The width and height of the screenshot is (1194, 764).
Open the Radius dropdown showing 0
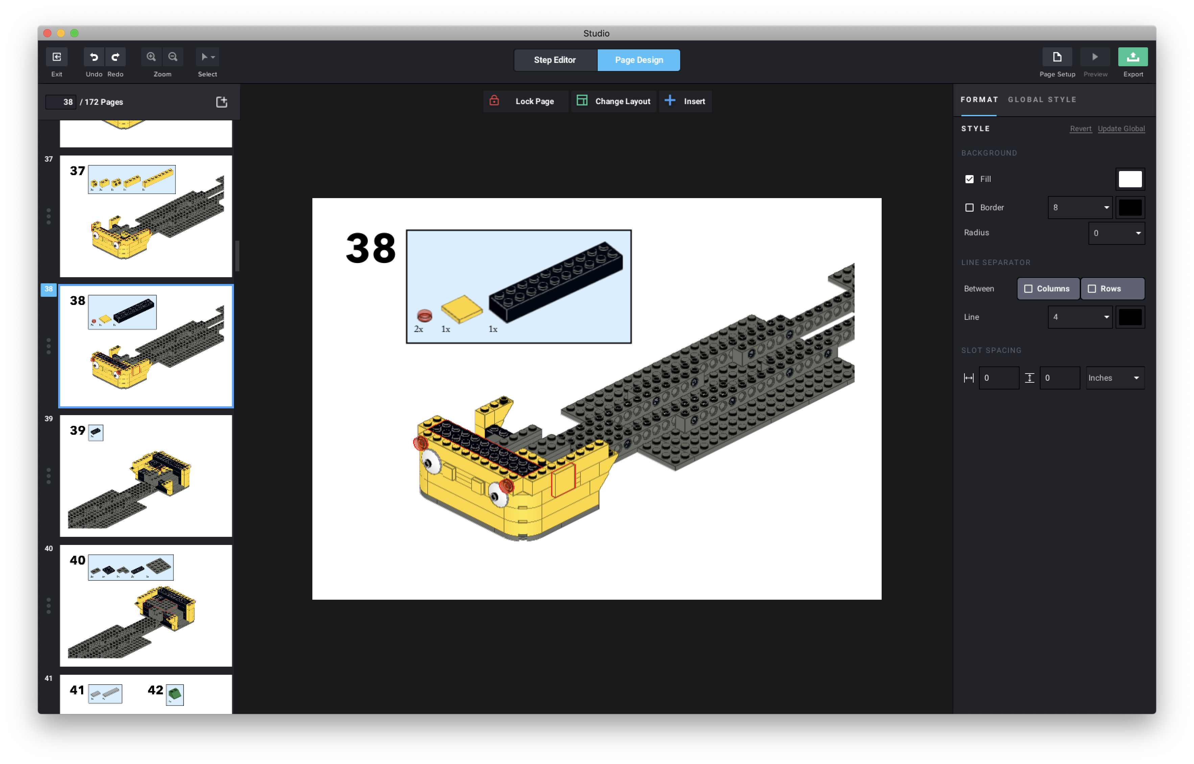1116,233
